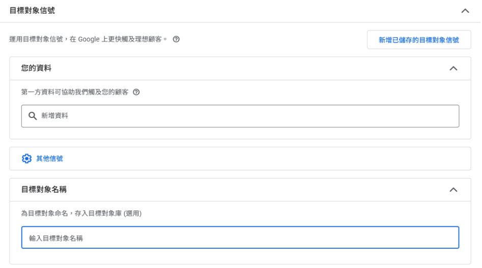Collapse the 您的資料 panel chevron
The width and height of the screenshot is (482, 268).
coord(453,69)
